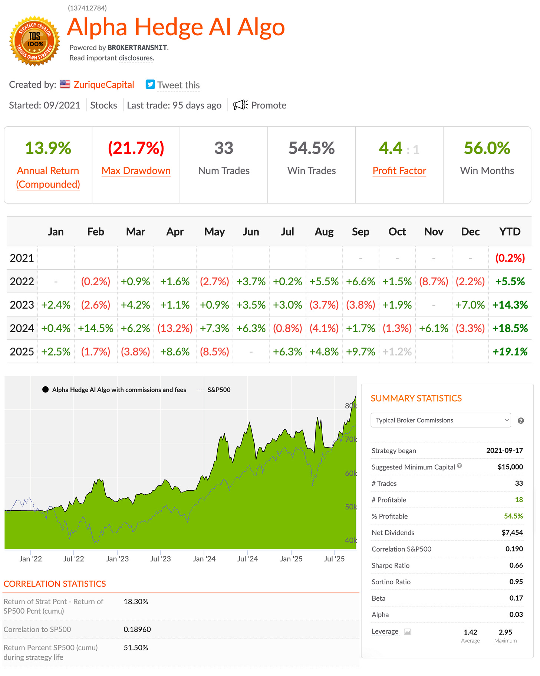The width and height of the screenshot is (540, 676).
Task: Click the Correlation to SP500 0.18960 value
Action: (x=137, y=629)
